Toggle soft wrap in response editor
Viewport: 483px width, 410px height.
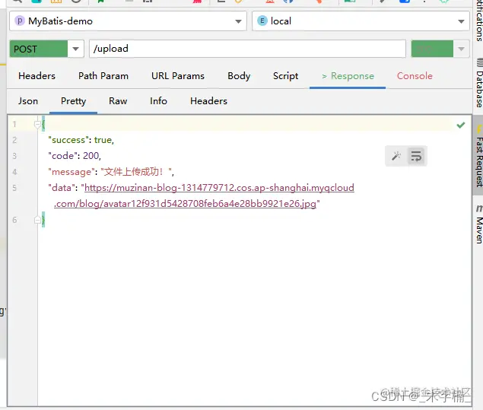point(416,156)
